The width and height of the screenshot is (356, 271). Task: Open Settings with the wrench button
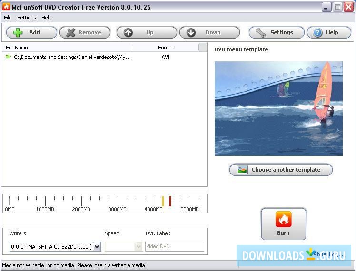277,32
